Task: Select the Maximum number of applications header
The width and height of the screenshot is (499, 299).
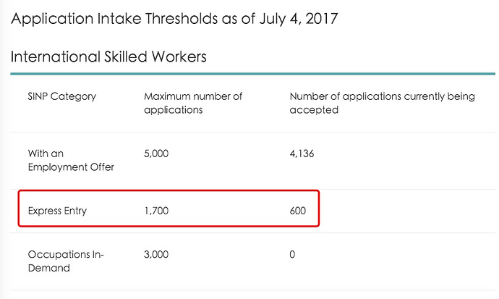Action: 193,104
